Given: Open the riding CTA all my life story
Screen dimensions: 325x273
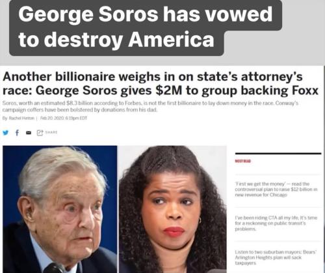Looking at the screenshot, I should (x=276, y=223).
